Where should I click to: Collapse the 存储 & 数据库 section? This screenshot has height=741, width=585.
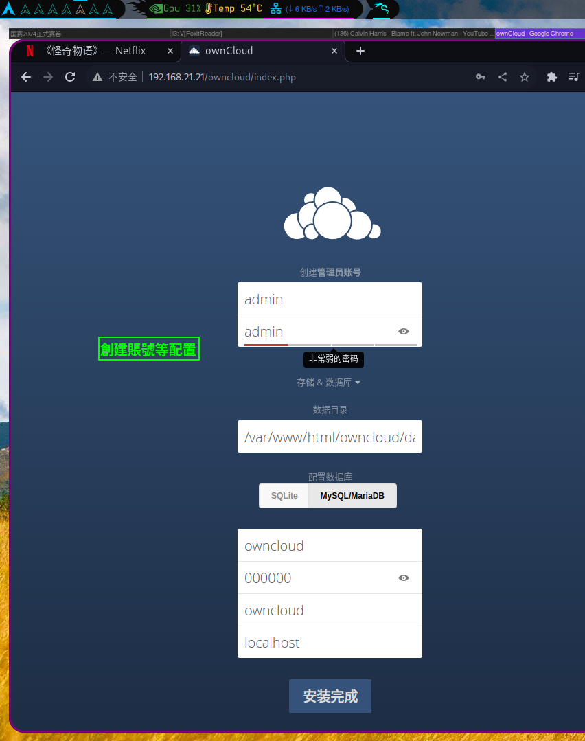point(330,382)
